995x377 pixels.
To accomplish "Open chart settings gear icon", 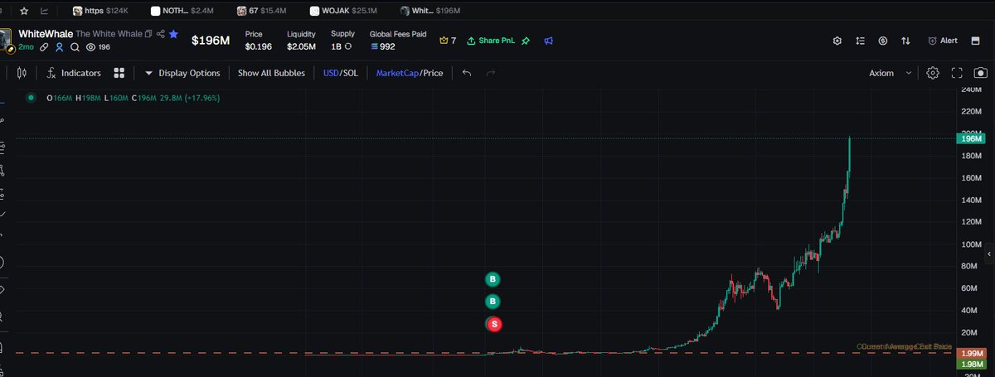I will coord(934,73).
